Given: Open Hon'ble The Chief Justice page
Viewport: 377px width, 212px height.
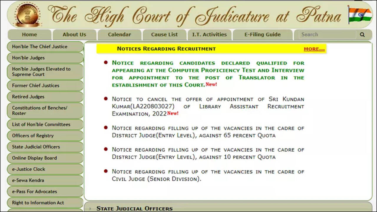Looking at the screenshot, I should 45,47.
